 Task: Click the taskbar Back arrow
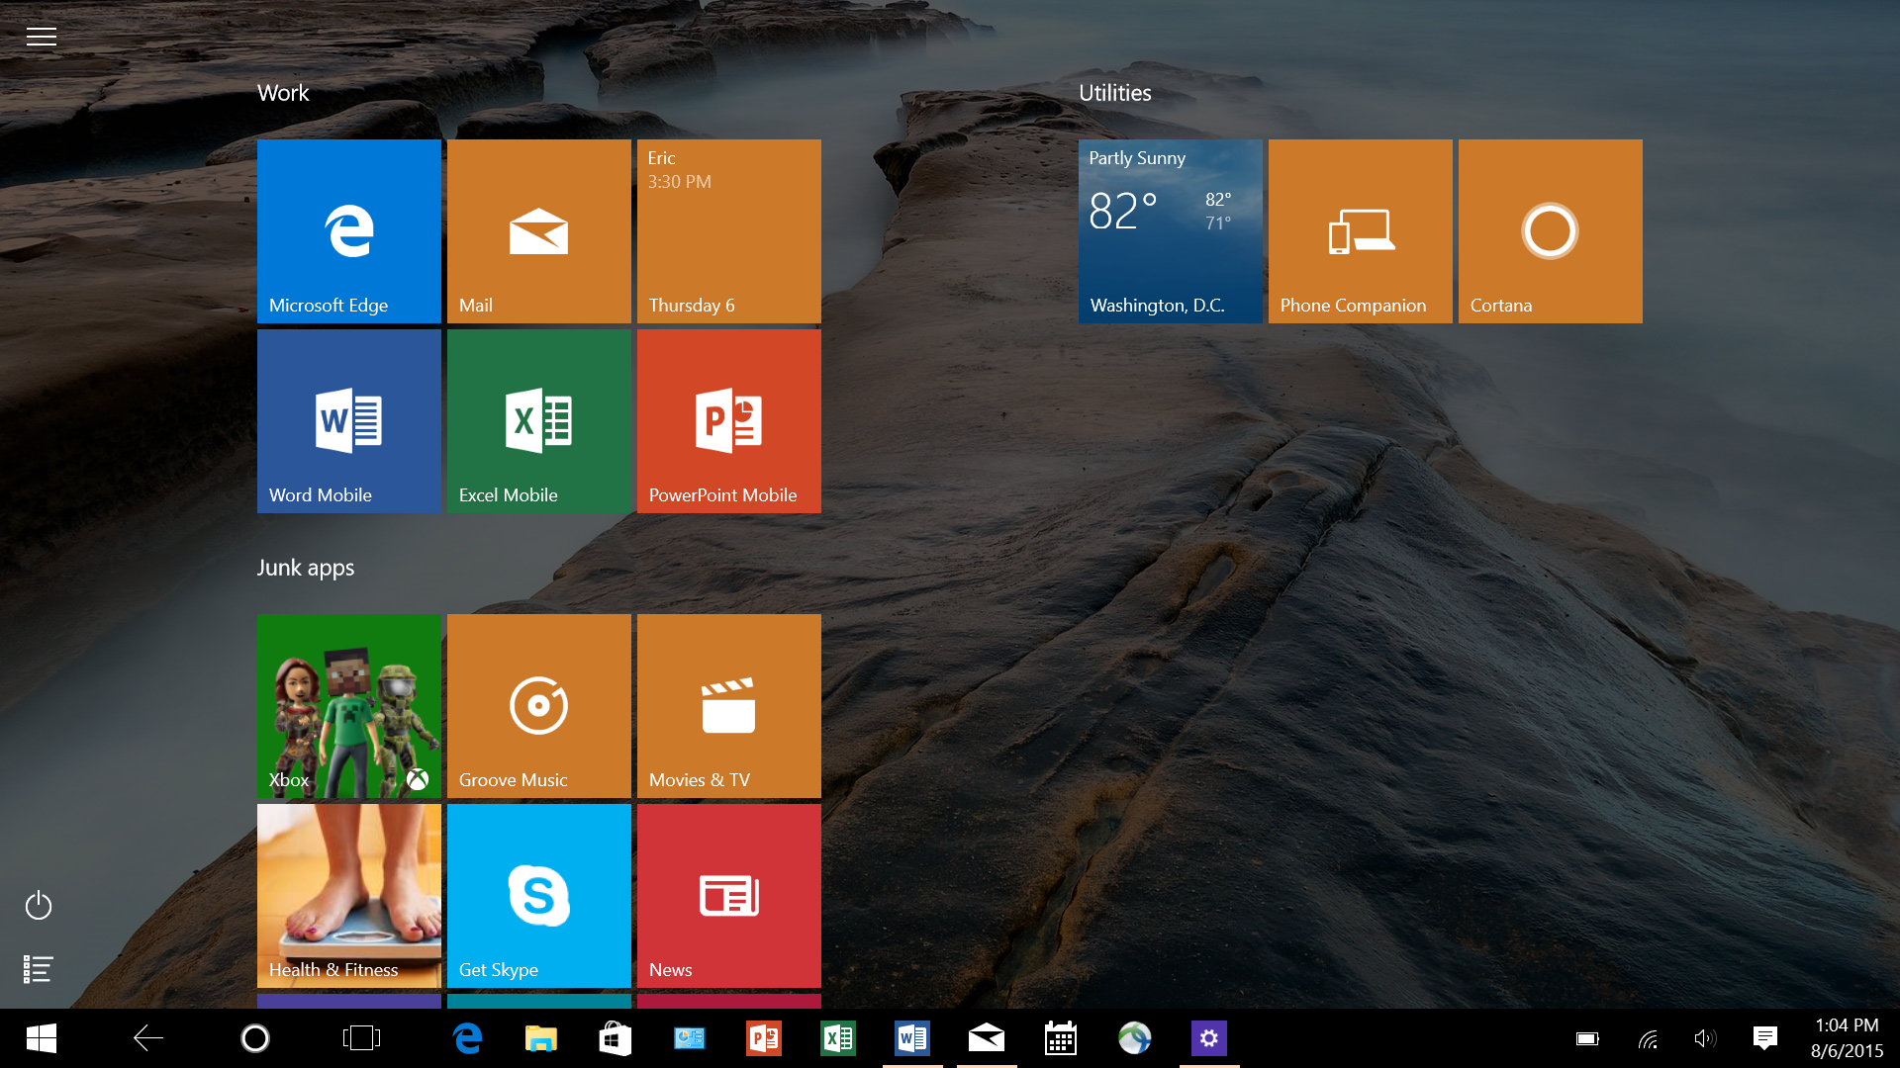click(x=148, y=1038)
